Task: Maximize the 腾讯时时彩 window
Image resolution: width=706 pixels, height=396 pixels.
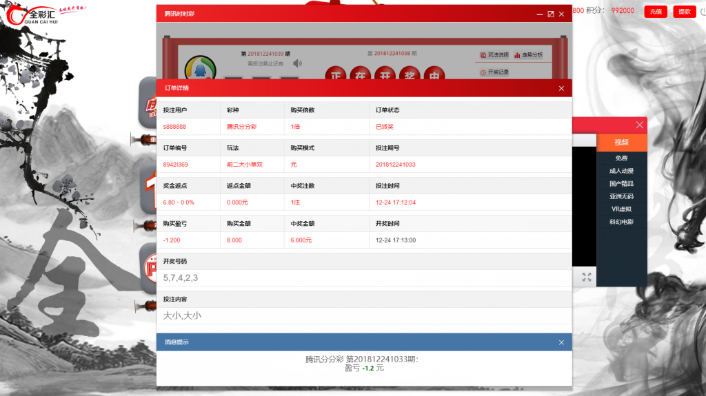Action: click(550, 14)
